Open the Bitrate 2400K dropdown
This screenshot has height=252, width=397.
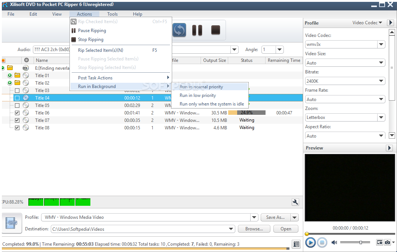point(381,81)
